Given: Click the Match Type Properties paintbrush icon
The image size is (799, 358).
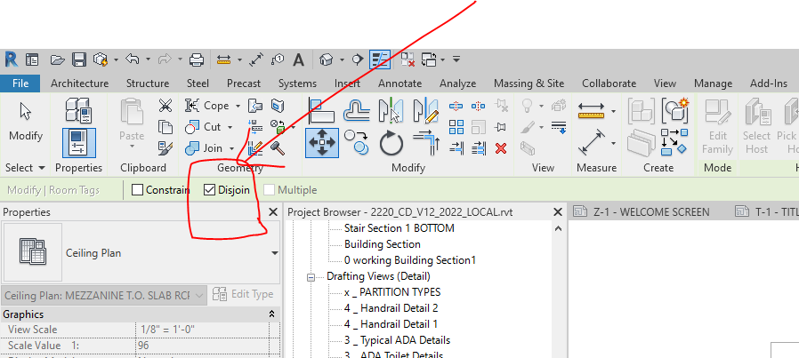Looking at the screenshot, I should point(165,148).
